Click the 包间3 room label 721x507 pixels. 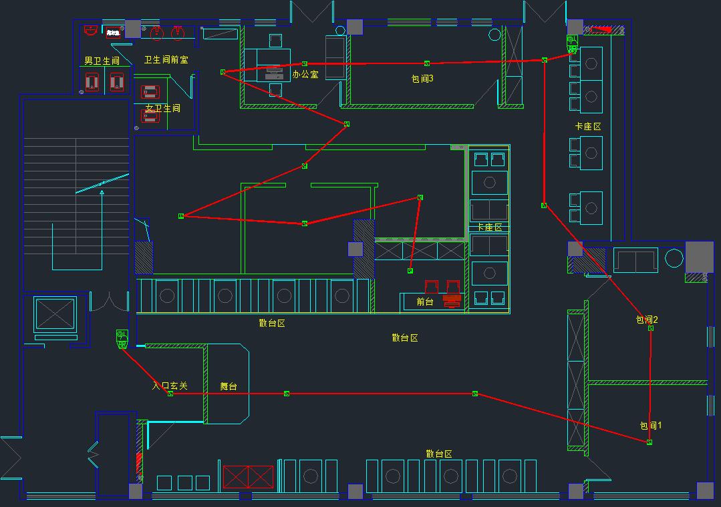coord(422,79)
